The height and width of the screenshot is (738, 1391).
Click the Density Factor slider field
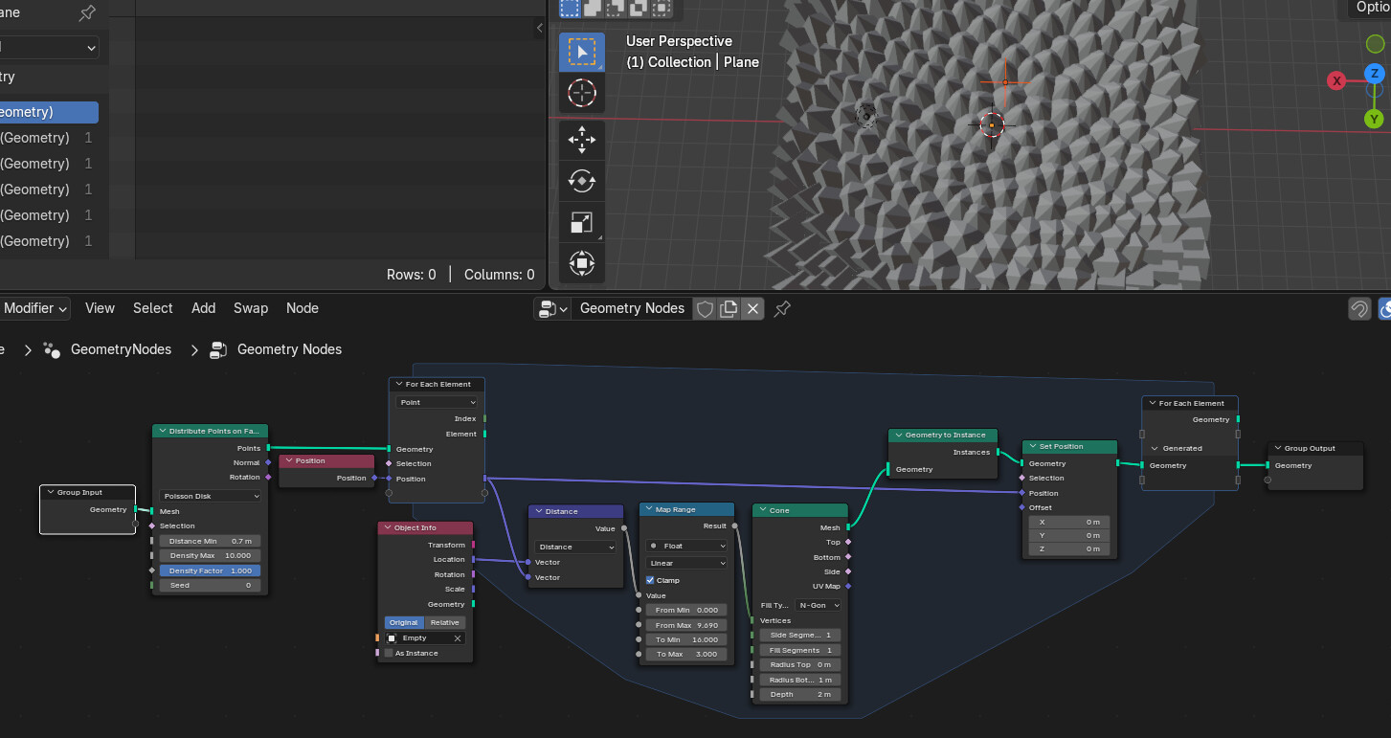(211, 570)
